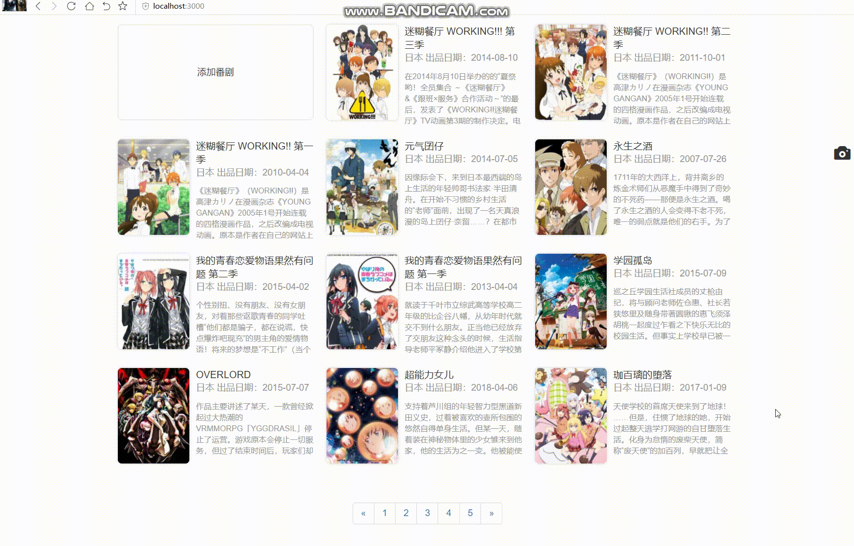Click description starting 在2014年8月10日举办
Screen dimensions: 854x546
(x=462, y=99)
